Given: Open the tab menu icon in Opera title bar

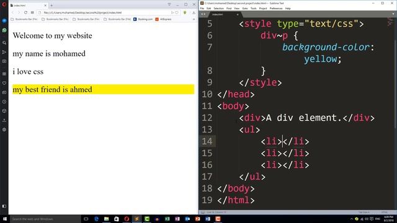Looking at the screenshot, I should tap(169, 4).
